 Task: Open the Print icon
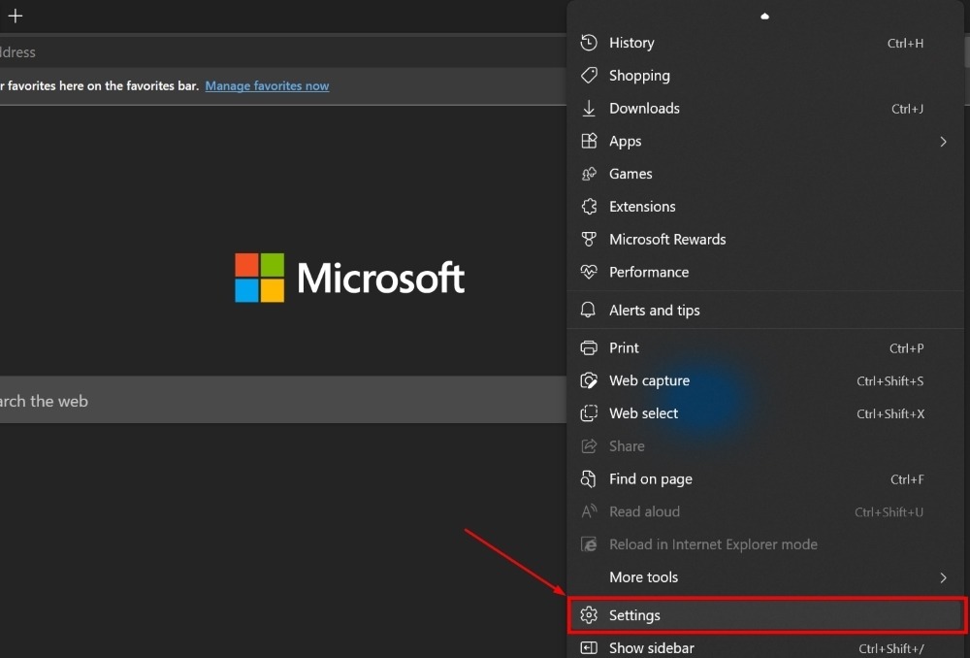pyautogui.click(x=590, y=347)
